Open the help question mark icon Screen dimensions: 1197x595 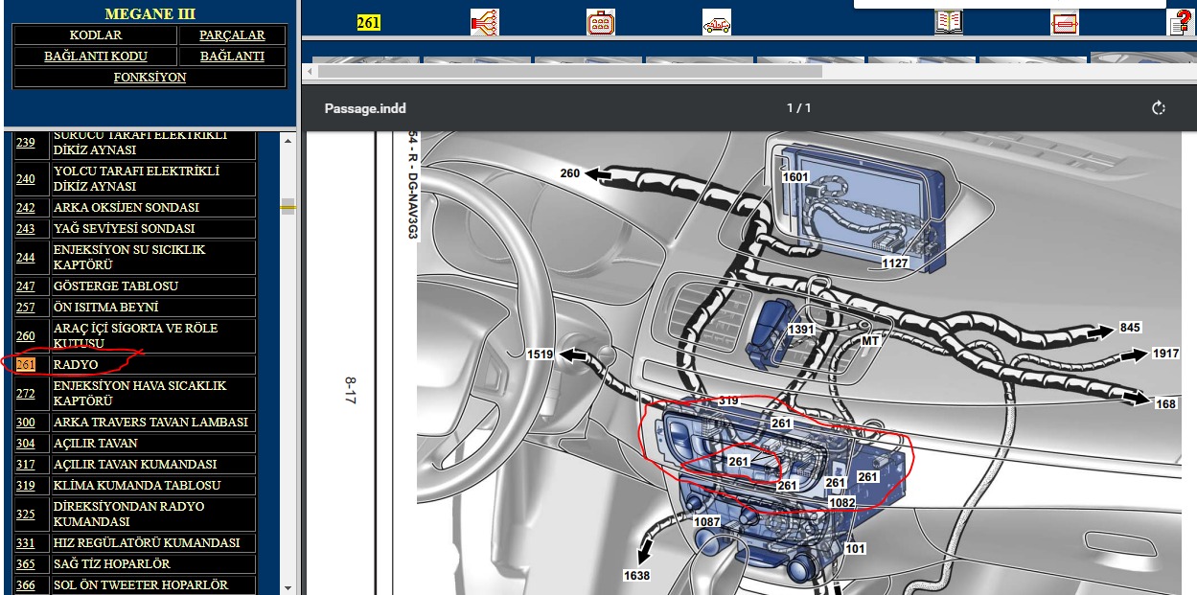point(1180,22)
